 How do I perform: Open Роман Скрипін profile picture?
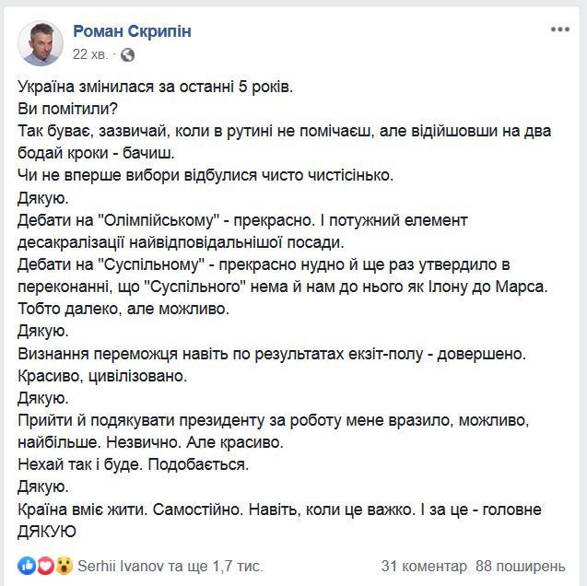(x=41, y=42)
